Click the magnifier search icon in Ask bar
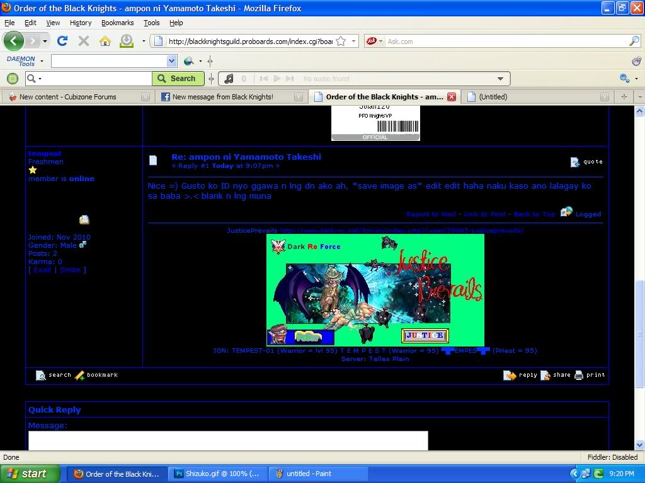This screenshot has width=645, height=483. [634, 41]
